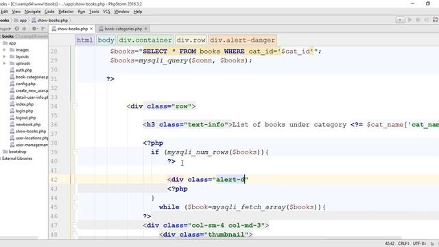
Task: Select External Libraries in project tree
Action: [x=16, y=158]
